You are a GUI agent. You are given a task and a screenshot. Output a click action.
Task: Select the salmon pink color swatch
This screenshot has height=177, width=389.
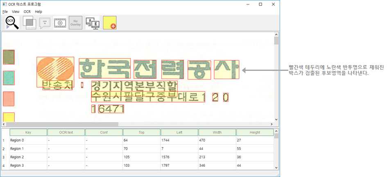click(x=9, y=99)
